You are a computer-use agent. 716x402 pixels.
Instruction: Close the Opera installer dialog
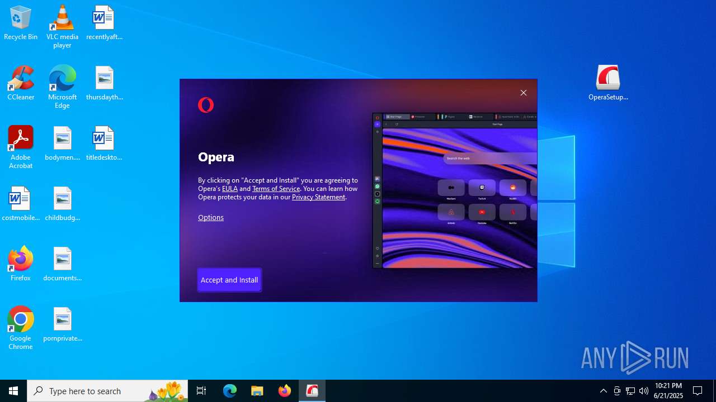click(x=524, y=93)
